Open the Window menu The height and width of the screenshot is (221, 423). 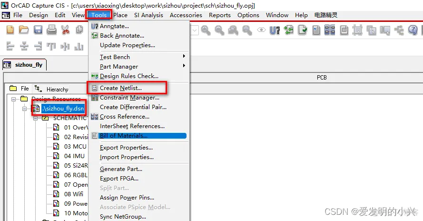[277, 15]
